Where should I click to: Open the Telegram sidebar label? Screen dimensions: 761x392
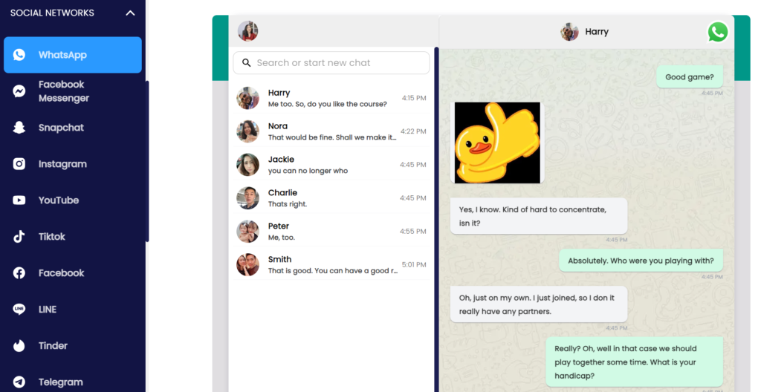[61, 382]
